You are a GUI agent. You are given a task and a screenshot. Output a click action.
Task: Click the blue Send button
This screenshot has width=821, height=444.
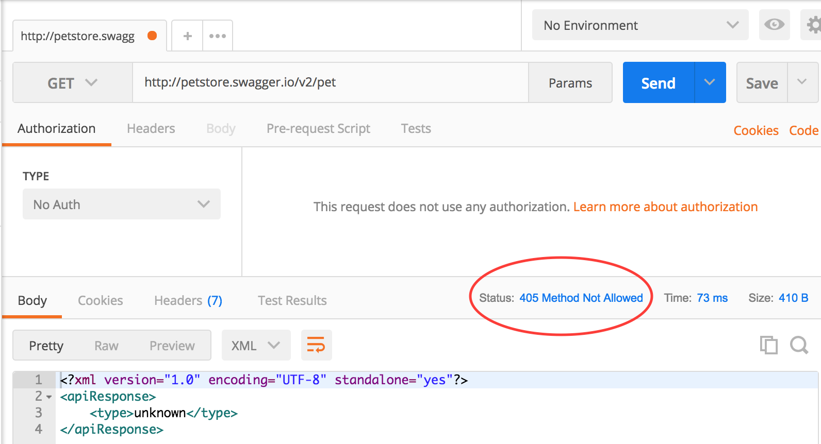pyautogui.click(x=659, y=82)
